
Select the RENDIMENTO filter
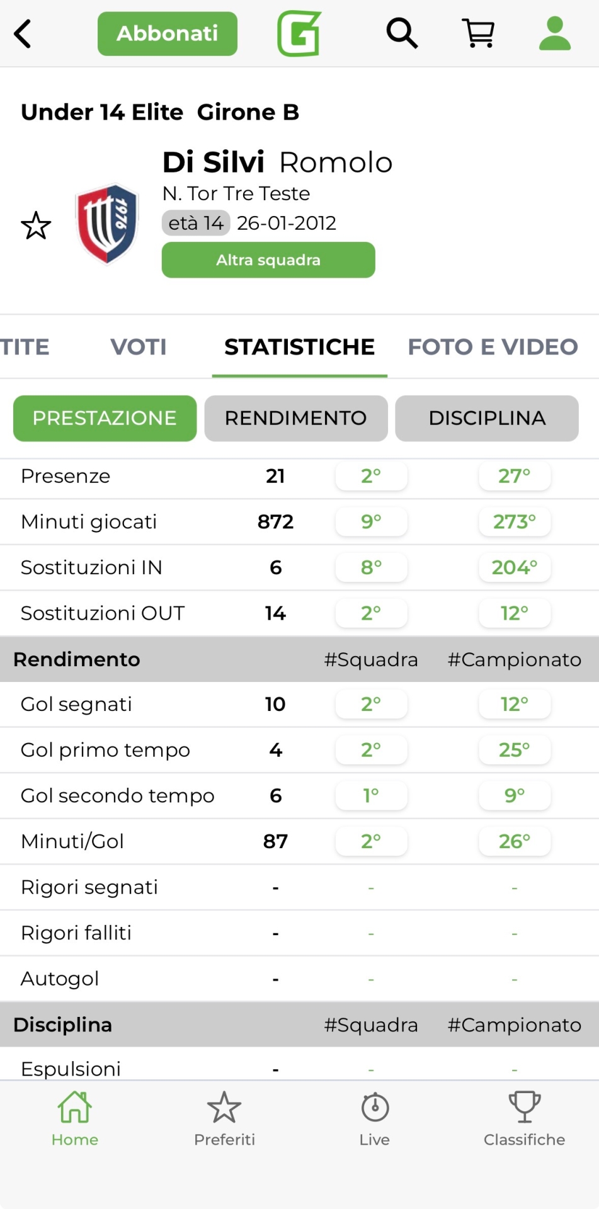pos(296,418)
